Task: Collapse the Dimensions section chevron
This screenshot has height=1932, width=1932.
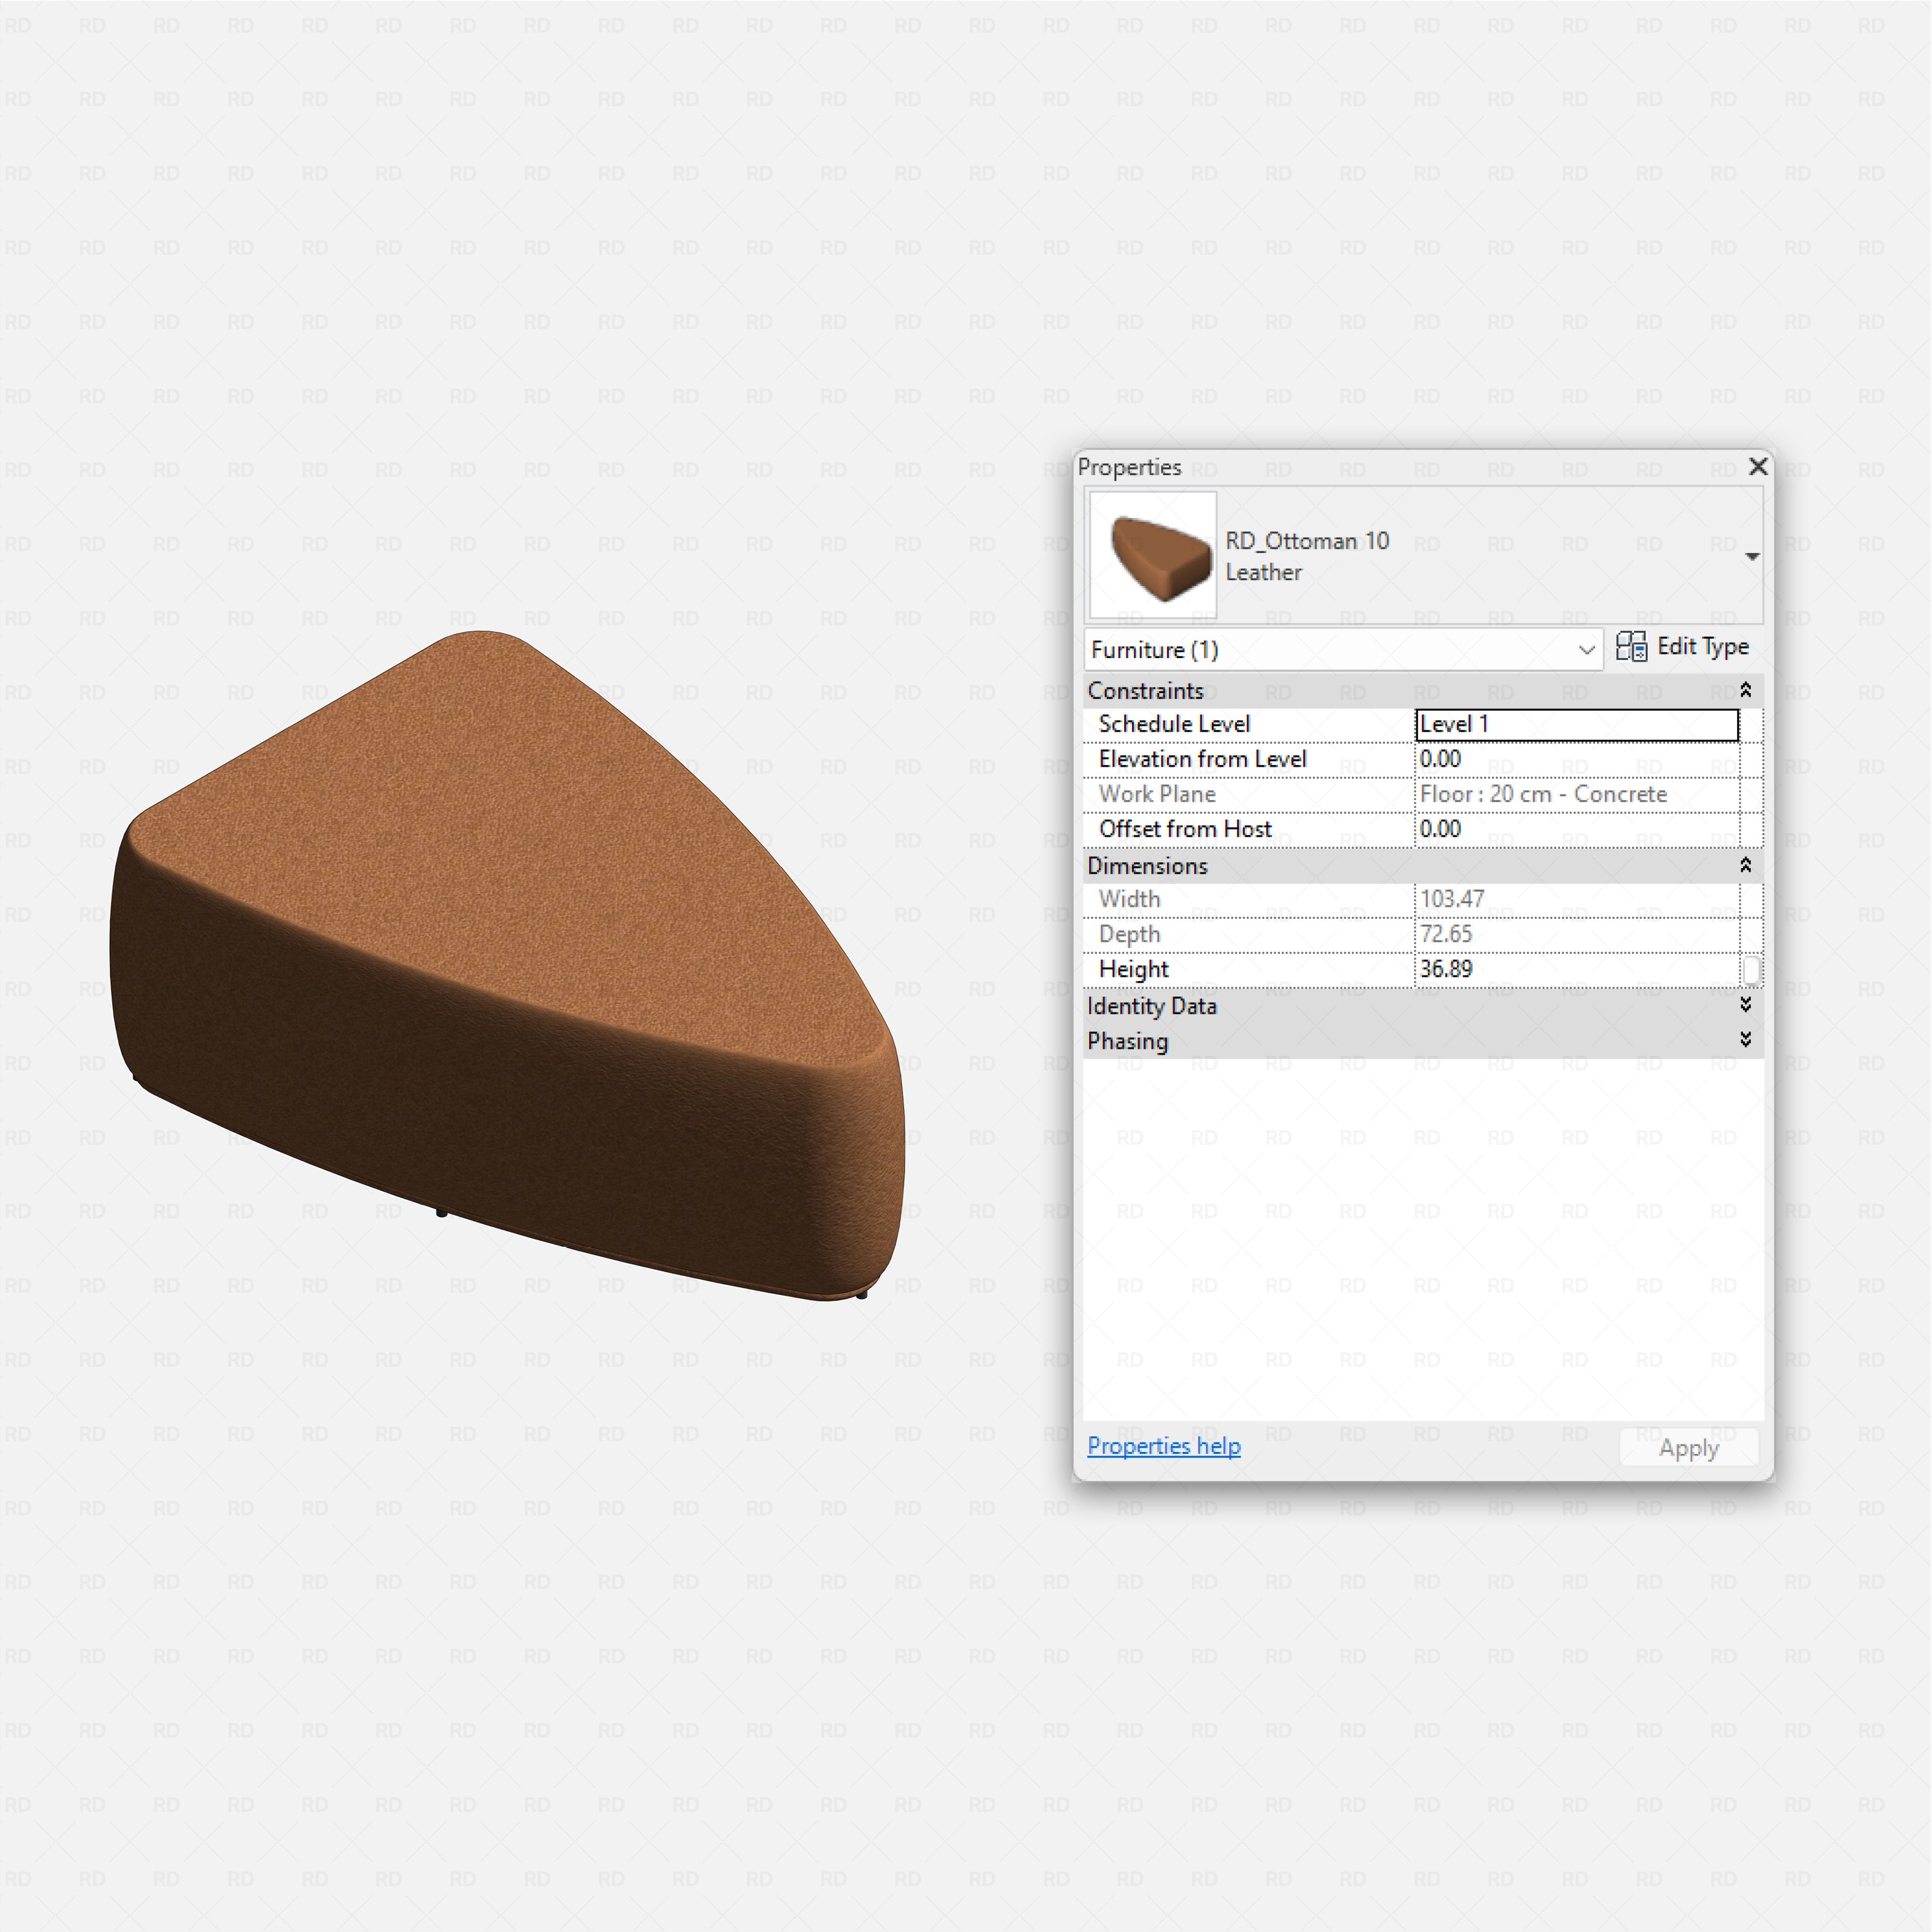Action: pyautogui.click(x=1745, y=866)
